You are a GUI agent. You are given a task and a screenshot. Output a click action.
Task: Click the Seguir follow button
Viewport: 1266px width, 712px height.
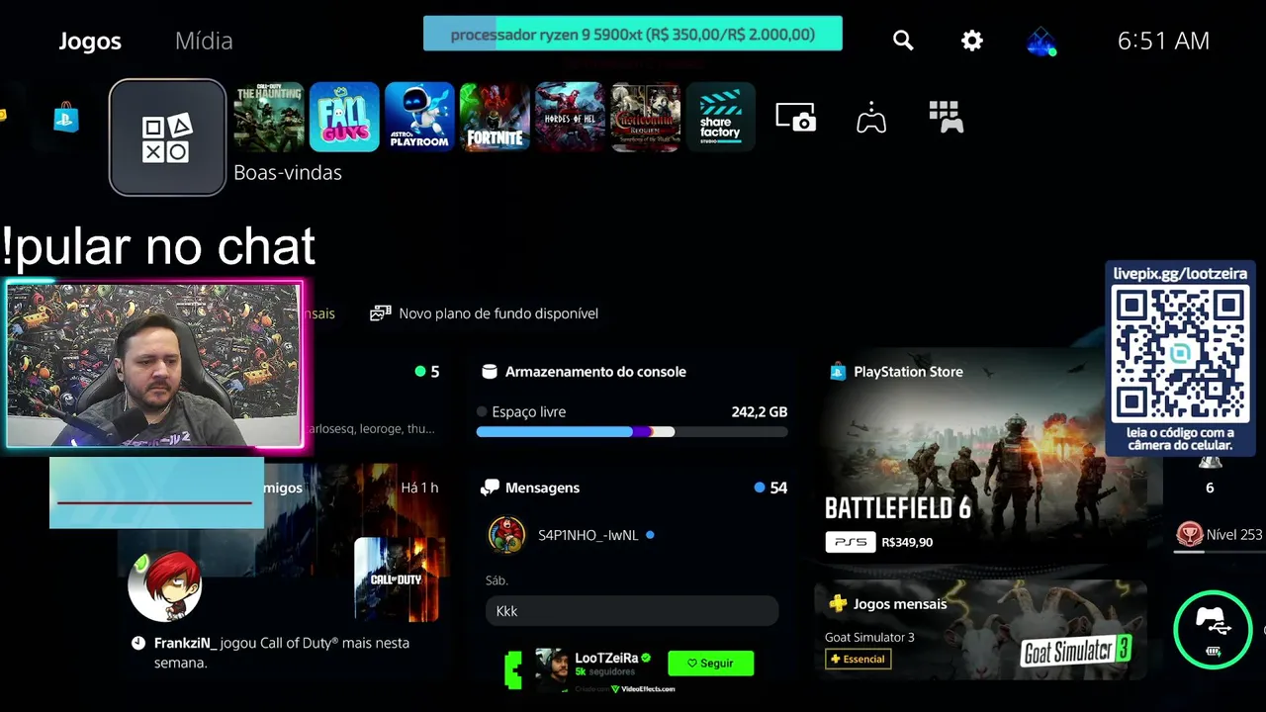[x=710, y=663]
